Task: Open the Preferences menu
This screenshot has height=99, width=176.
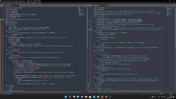Action: click(34, 3)
